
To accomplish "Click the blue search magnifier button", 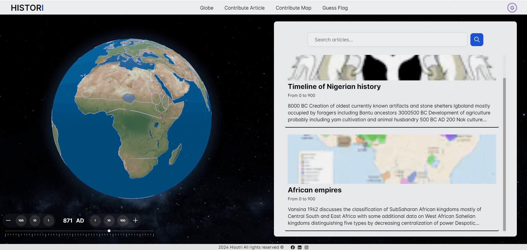I will click(476, 40).
